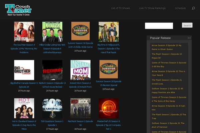This screenshot has width=200, height=133.
Task: Open Instant Mom Season 2 Episode 14 link
Action: click(80, 85)
